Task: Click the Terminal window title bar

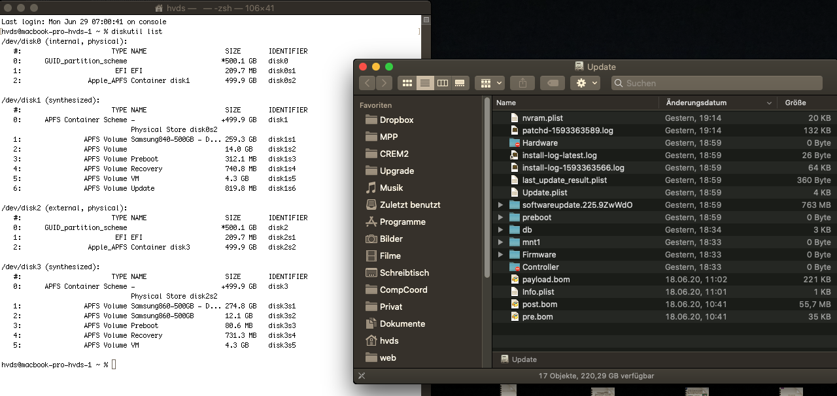Action: [215, 8]
